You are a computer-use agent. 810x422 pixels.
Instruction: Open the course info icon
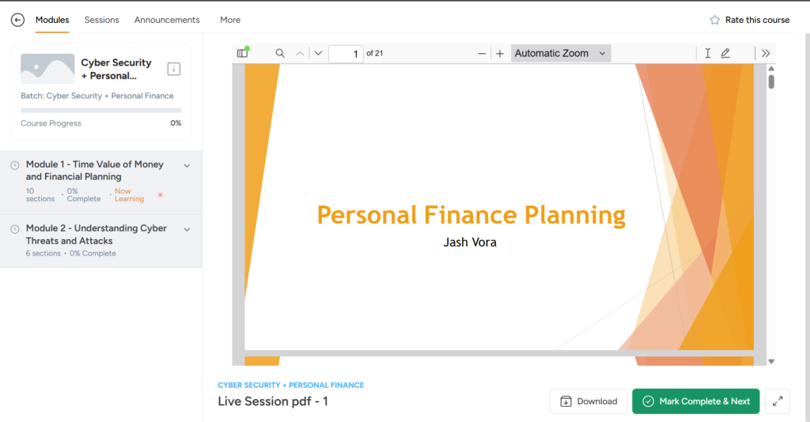(174, 70)
